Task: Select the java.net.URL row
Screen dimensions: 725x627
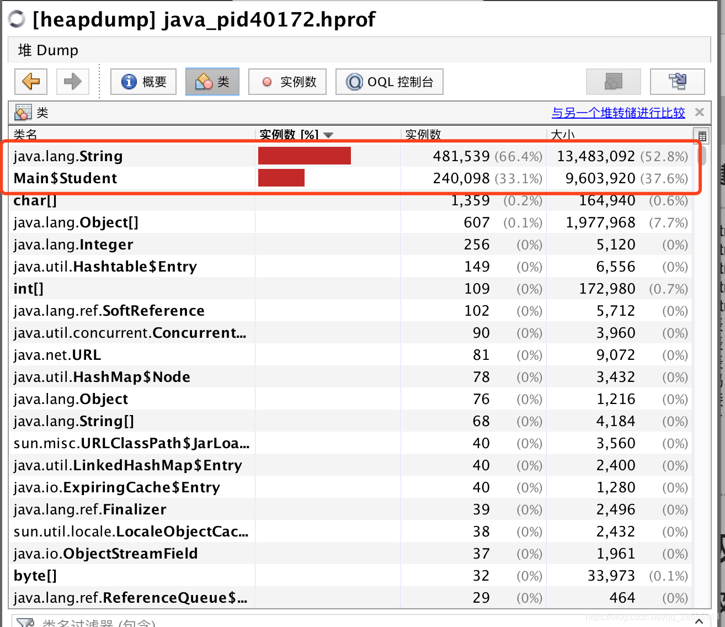Action: [350, 355]
